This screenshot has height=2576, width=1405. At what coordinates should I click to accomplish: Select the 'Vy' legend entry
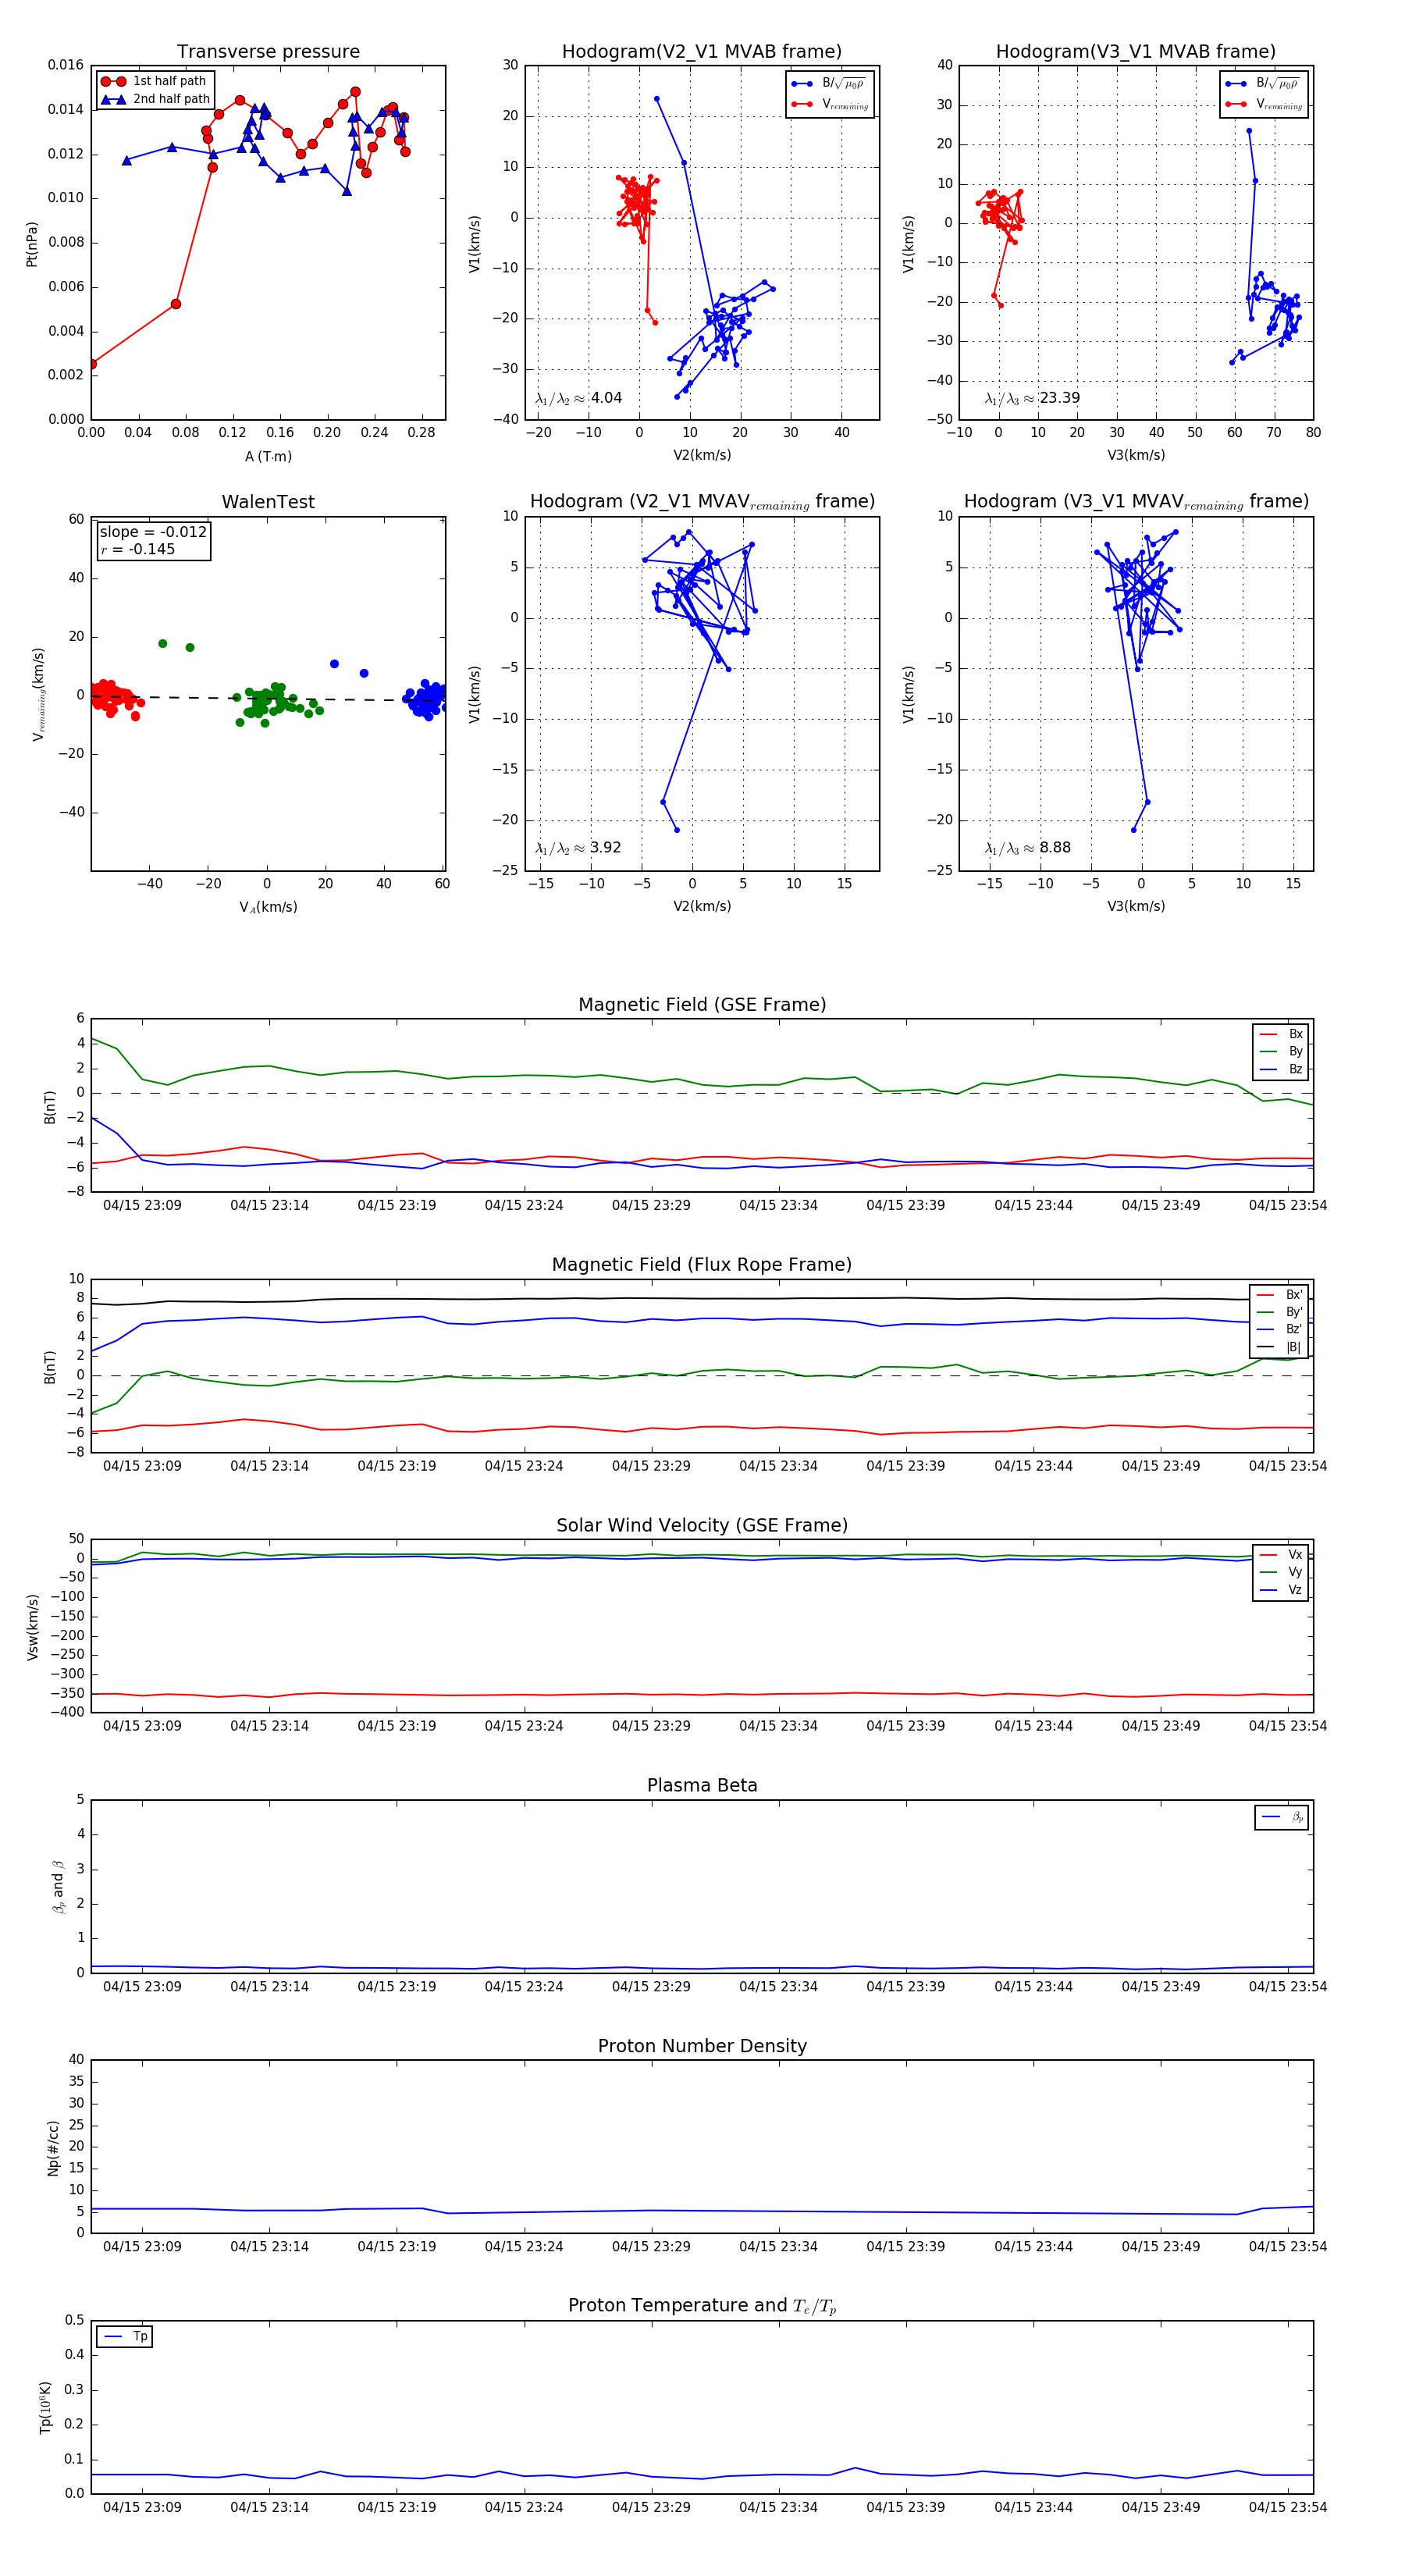click(1281, 1572)
